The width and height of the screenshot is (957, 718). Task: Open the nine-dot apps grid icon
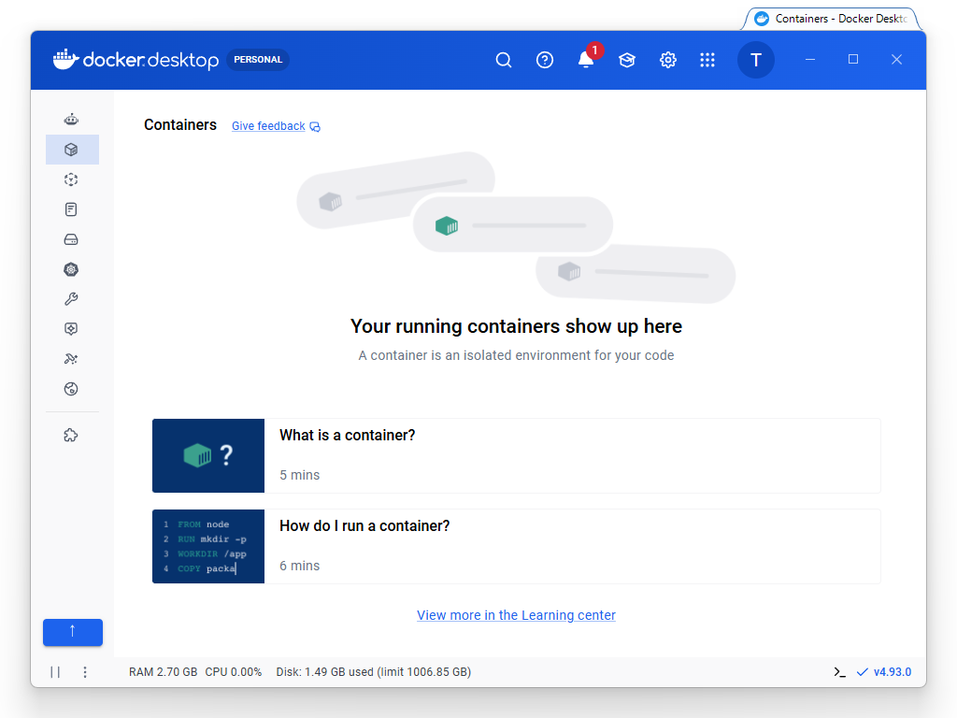[707, 60]
